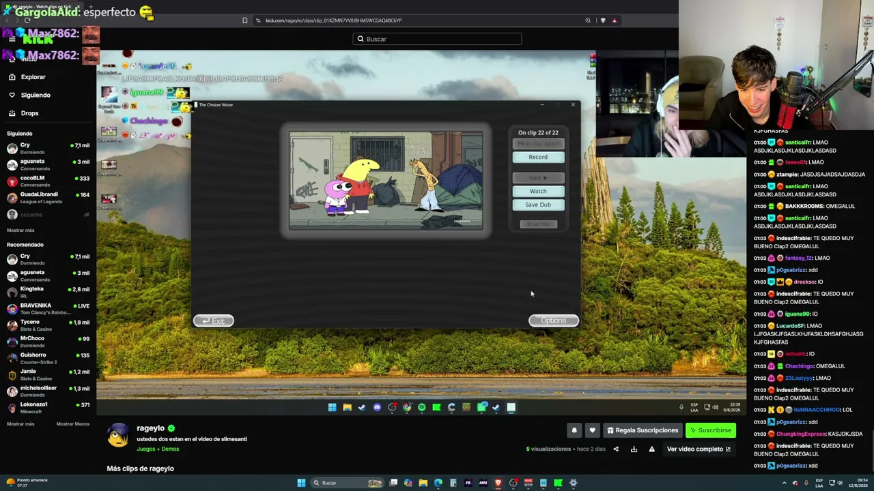Click the green Suscribirse button
Image resolution: width=874 pixels, height=491 pixels.
[710, 430]
